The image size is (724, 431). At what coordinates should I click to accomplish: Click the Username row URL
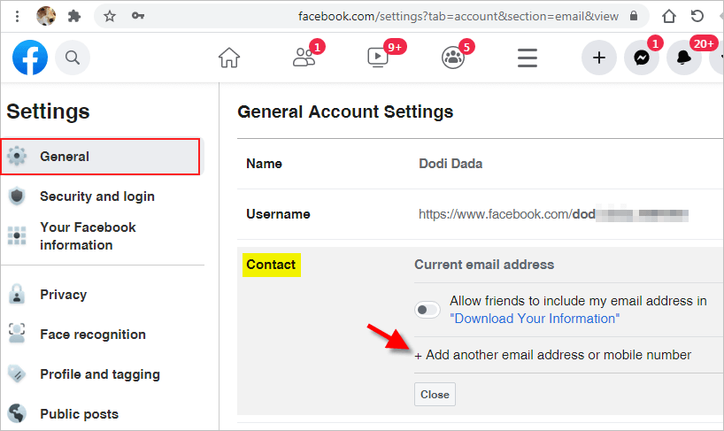tap(553, 214)
